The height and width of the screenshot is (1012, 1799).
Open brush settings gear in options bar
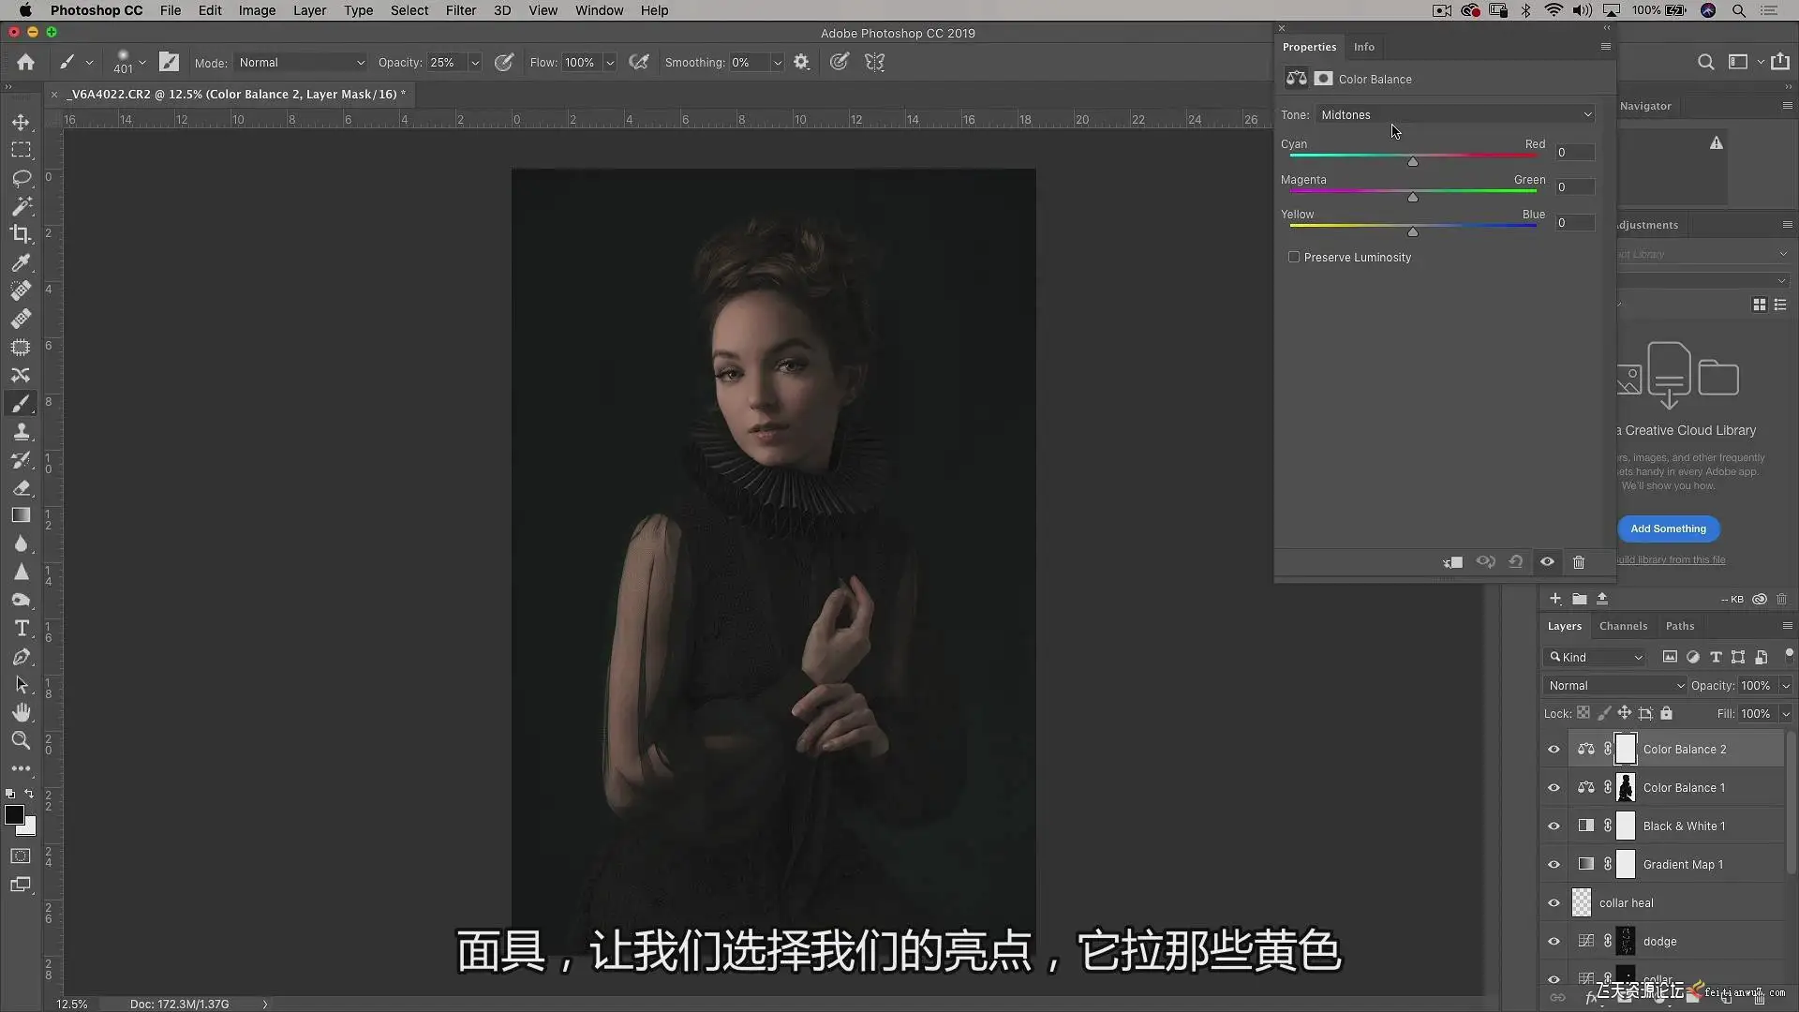801,63
